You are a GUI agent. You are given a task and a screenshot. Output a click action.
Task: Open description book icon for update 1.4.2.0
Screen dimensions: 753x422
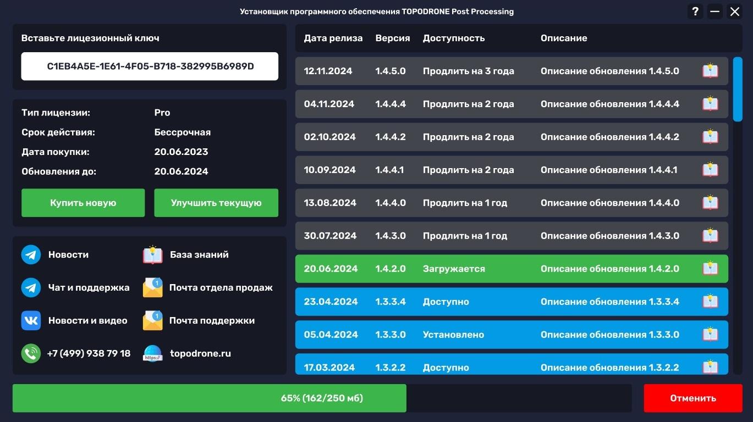tap(710, 269)
